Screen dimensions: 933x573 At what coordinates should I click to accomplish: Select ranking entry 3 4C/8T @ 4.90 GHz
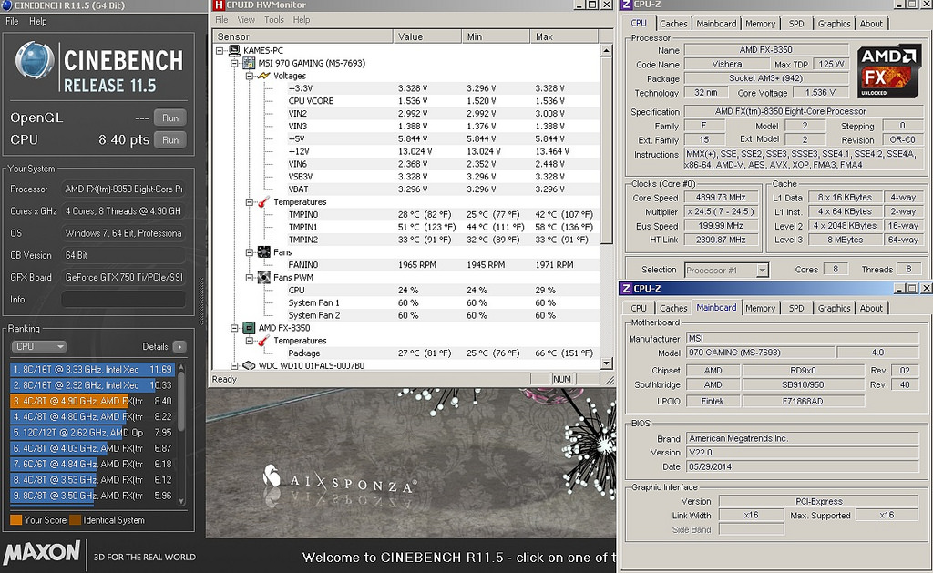[92, 401]
